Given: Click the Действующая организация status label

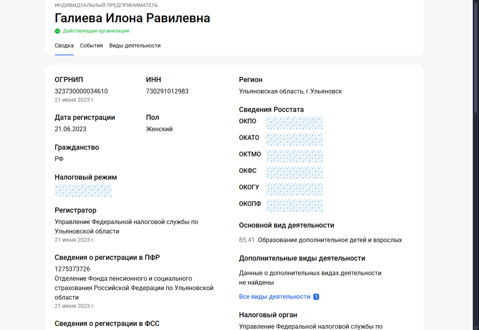Looking at the screenshot, I should point(96,31).
